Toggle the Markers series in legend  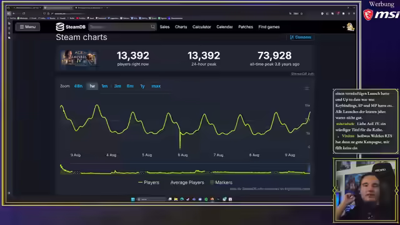pyautogui.click(x=221, y=182)
